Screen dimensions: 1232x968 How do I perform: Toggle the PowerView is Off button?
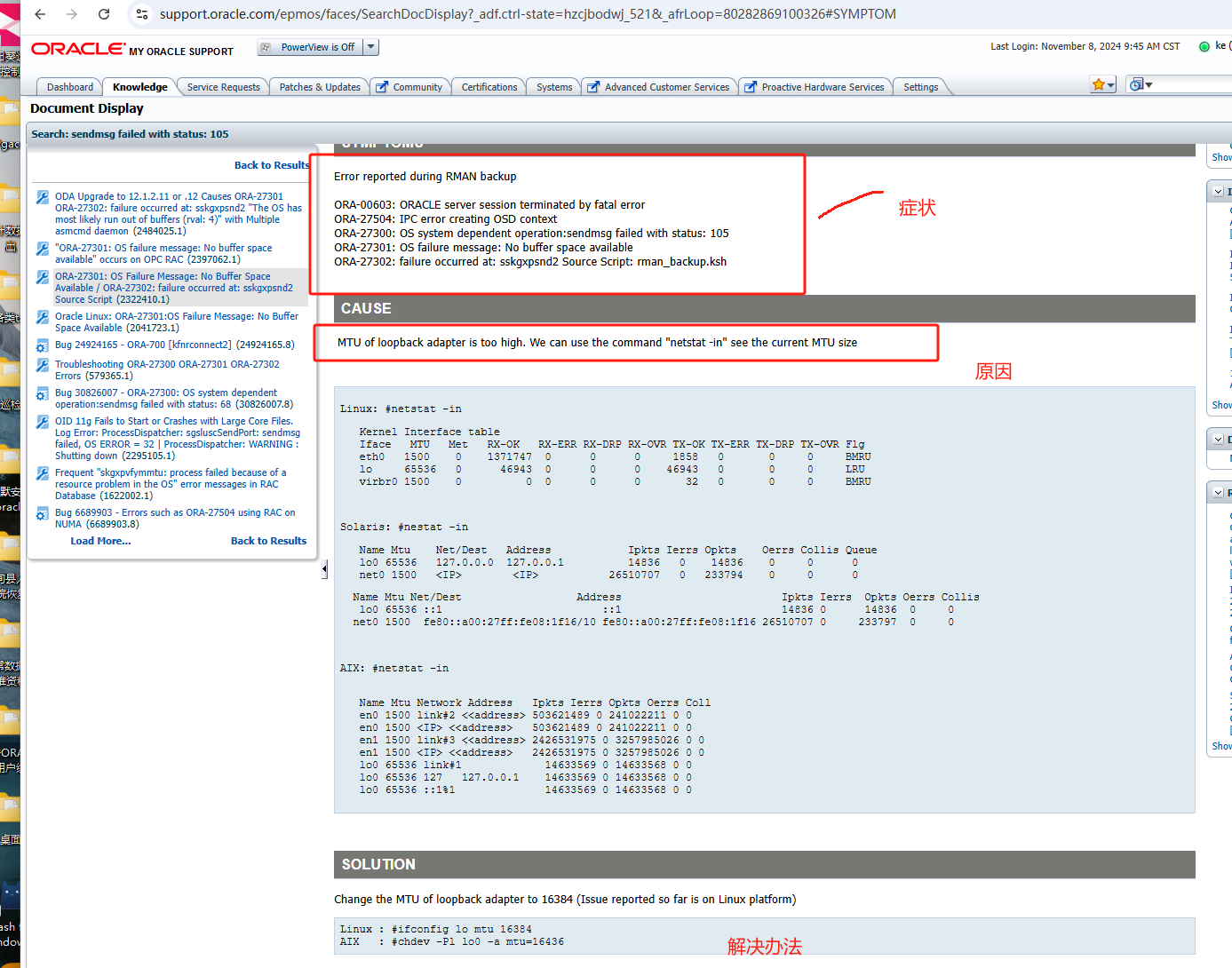point(310,47)
